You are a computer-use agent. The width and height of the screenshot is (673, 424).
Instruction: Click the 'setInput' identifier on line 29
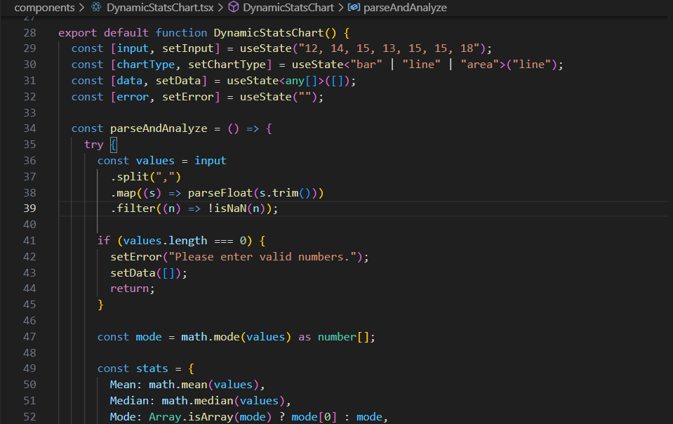click(x=188, y=48)
